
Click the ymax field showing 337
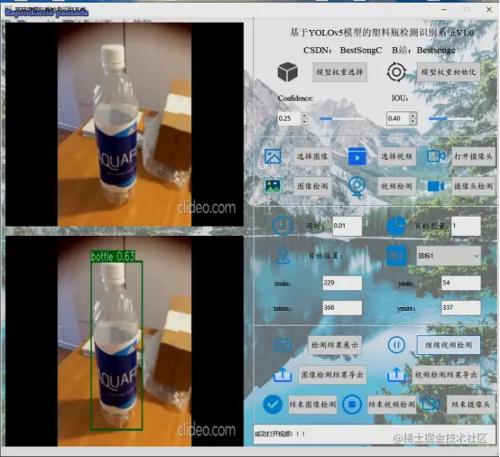(x=461, y=308)
